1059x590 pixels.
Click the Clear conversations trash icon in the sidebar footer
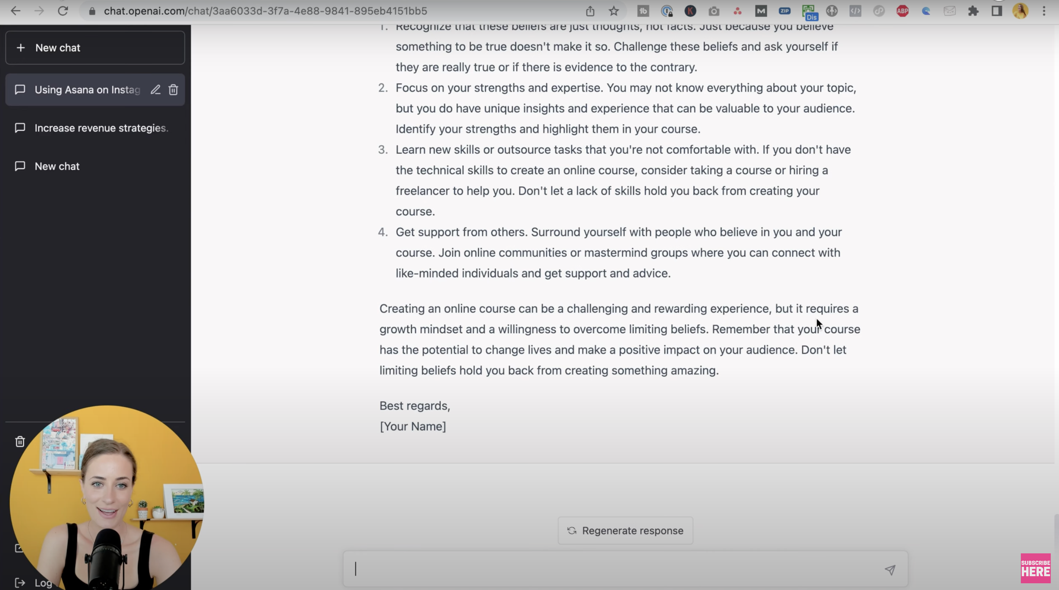(20, 441)
